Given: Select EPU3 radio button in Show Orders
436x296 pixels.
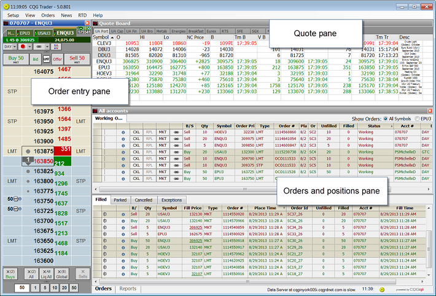Looking at the screenshot, I should [x=417, y=119].
